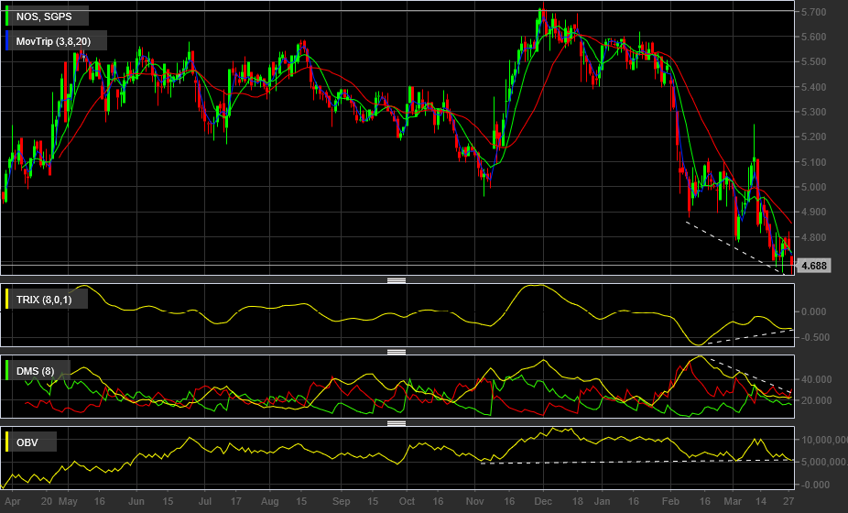Click the Apr label on the date axis
848x513 pixels.
click(11, 502)
